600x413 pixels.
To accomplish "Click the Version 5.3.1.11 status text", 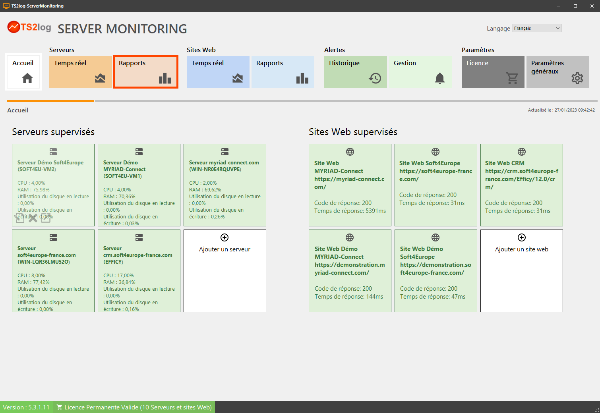I will tap(26, 407).
